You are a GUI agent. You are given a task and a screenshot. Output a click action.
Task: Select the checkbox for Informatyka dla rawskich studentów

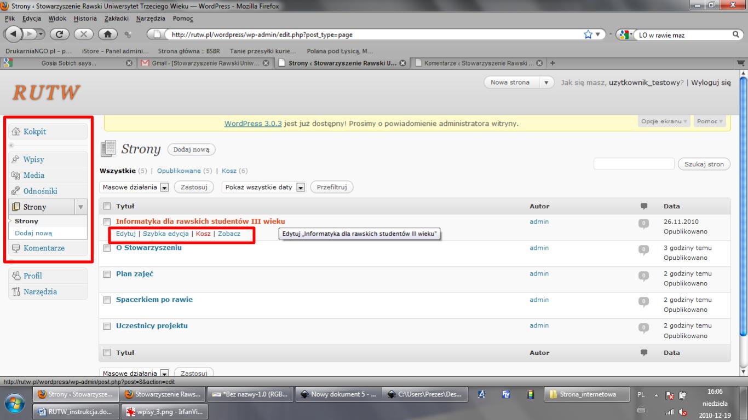click(x=107, y=221)
